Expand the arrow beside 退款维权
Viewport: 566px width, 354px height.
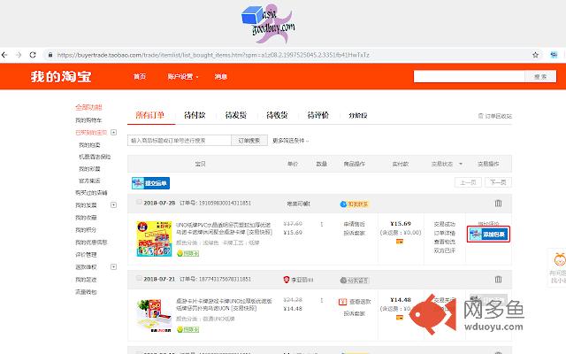pos(114,267)
